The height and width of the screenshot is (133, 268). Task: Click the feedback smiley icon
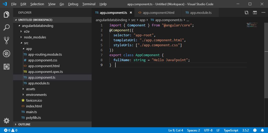[x=255, y=130]
